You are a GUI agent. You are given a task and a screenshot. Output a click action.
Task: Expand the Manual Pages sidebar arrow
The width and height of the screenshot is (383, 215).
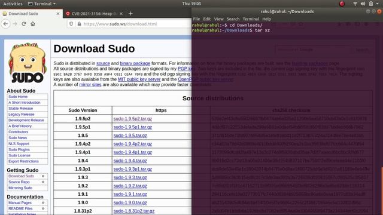43,202
